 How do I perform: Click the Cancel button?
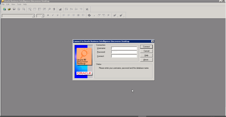tap(146, 51)
